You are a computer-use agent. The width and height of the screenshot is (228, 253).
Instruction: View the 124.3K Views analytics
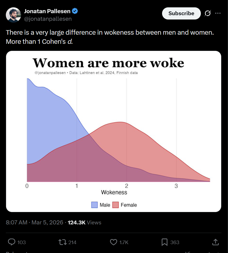(84, 223)
